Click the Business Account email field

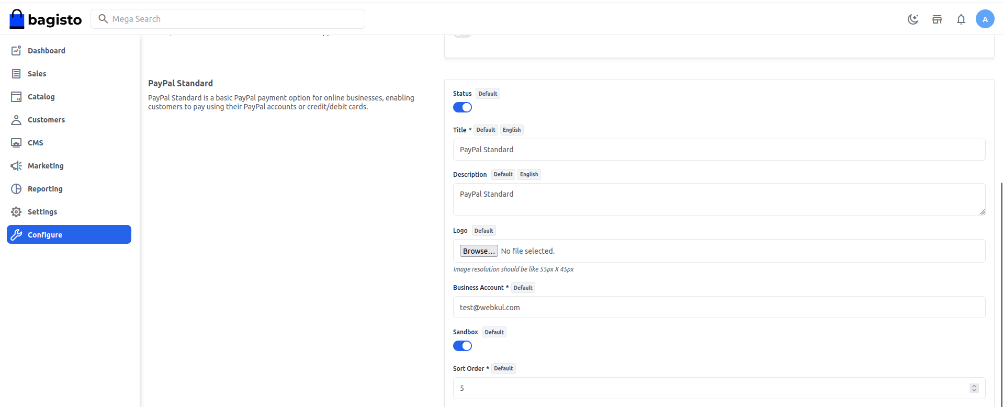[719, 307]
